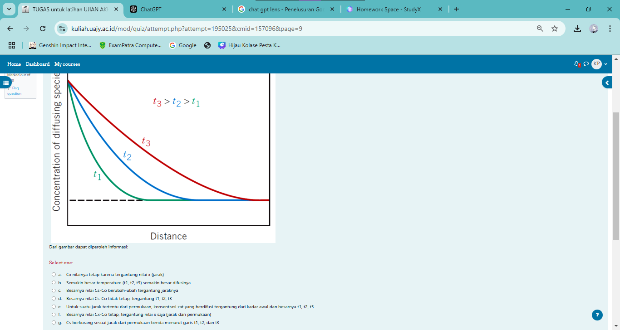
Task: Click the 'Select one:' label
Action: point(61,263)
